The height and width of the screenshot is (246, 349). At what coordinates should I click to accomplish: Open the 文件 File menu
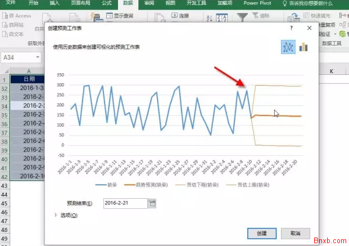(11, 3)
